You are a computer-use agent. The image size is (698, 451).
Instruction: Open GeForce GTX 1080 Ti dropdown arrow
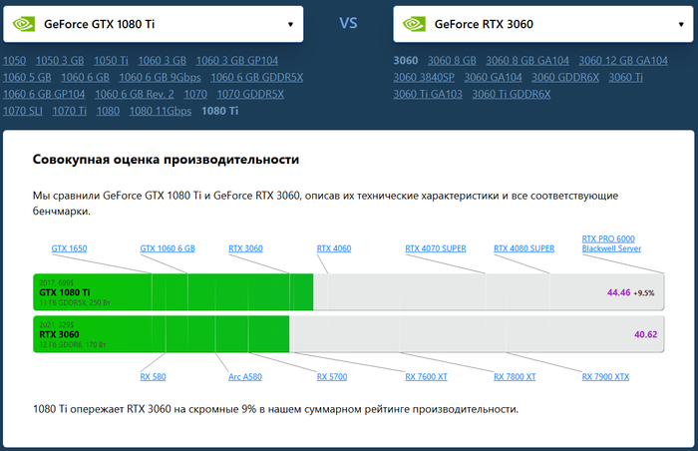(x=290, y=25)
